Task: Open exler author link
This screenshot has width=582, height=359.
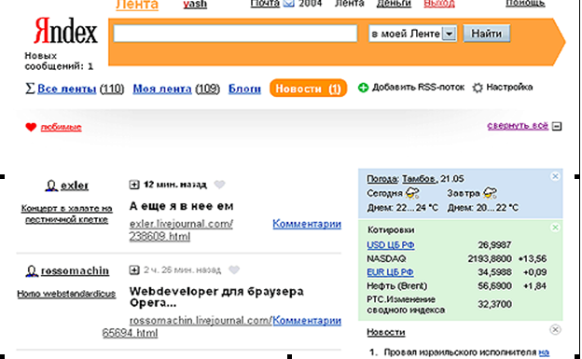Action: [x=75, y=186]
